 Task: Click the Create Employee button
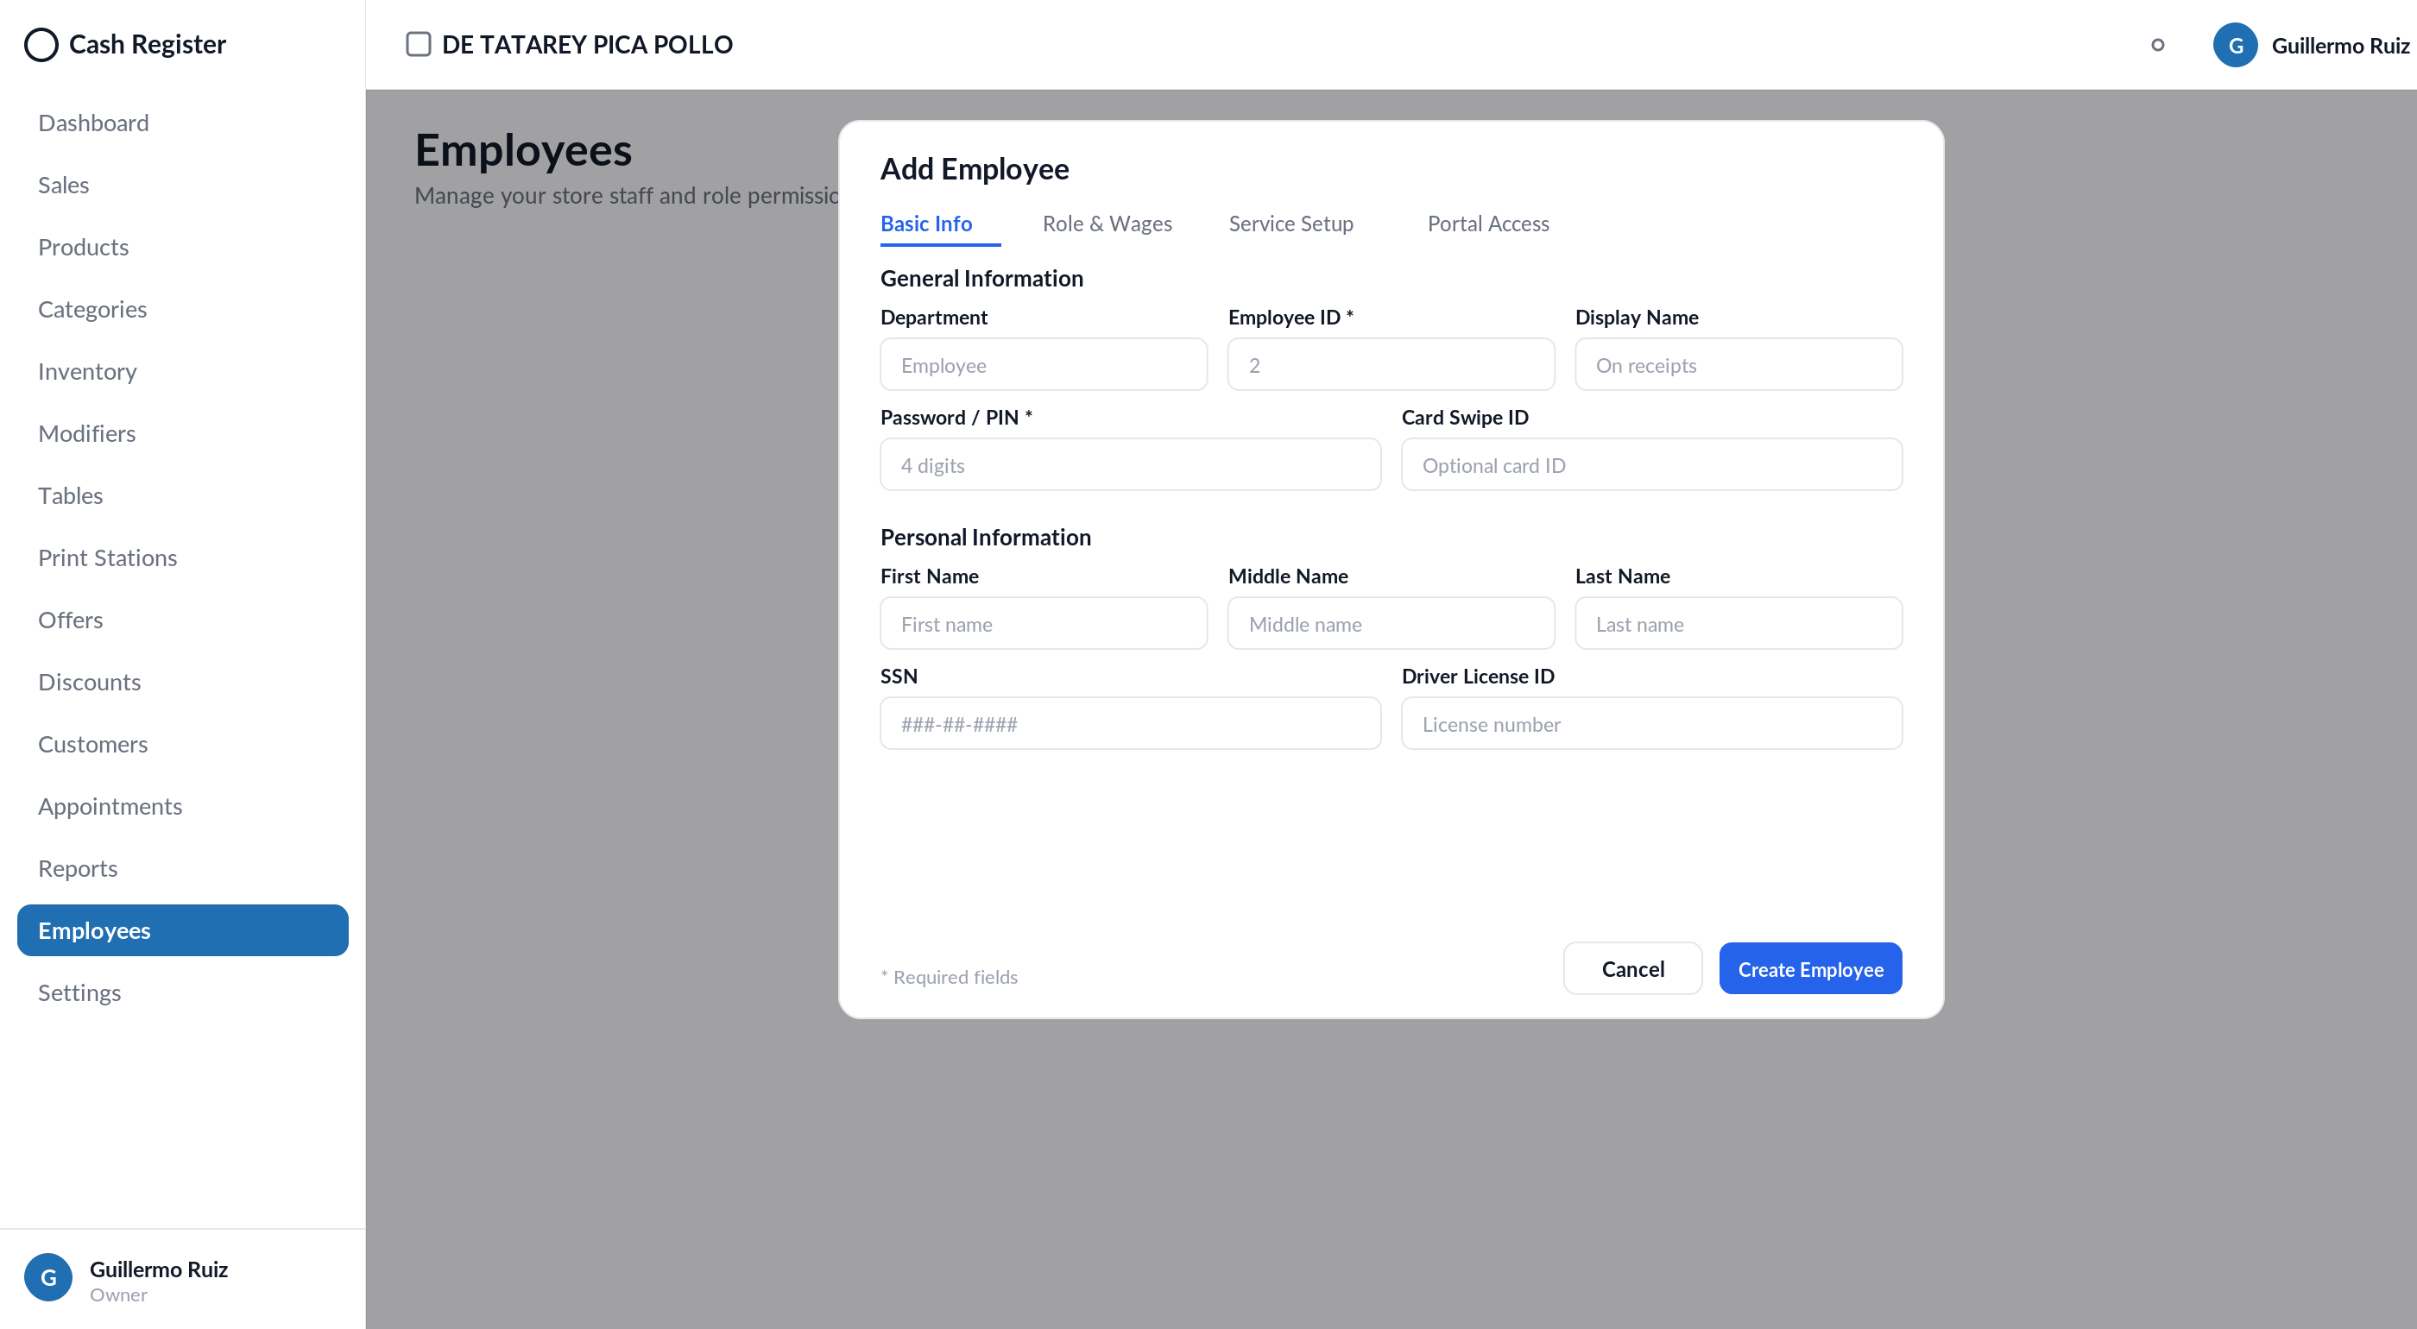coord(1810,969)
